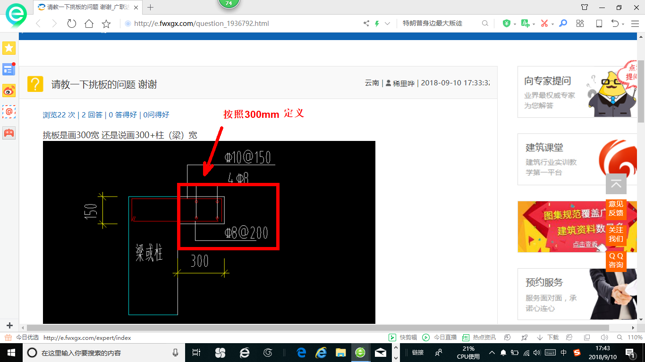Click the author name 稀里哗
The width and height of the screenshot is (645, 362).
(x=404, y=83)
